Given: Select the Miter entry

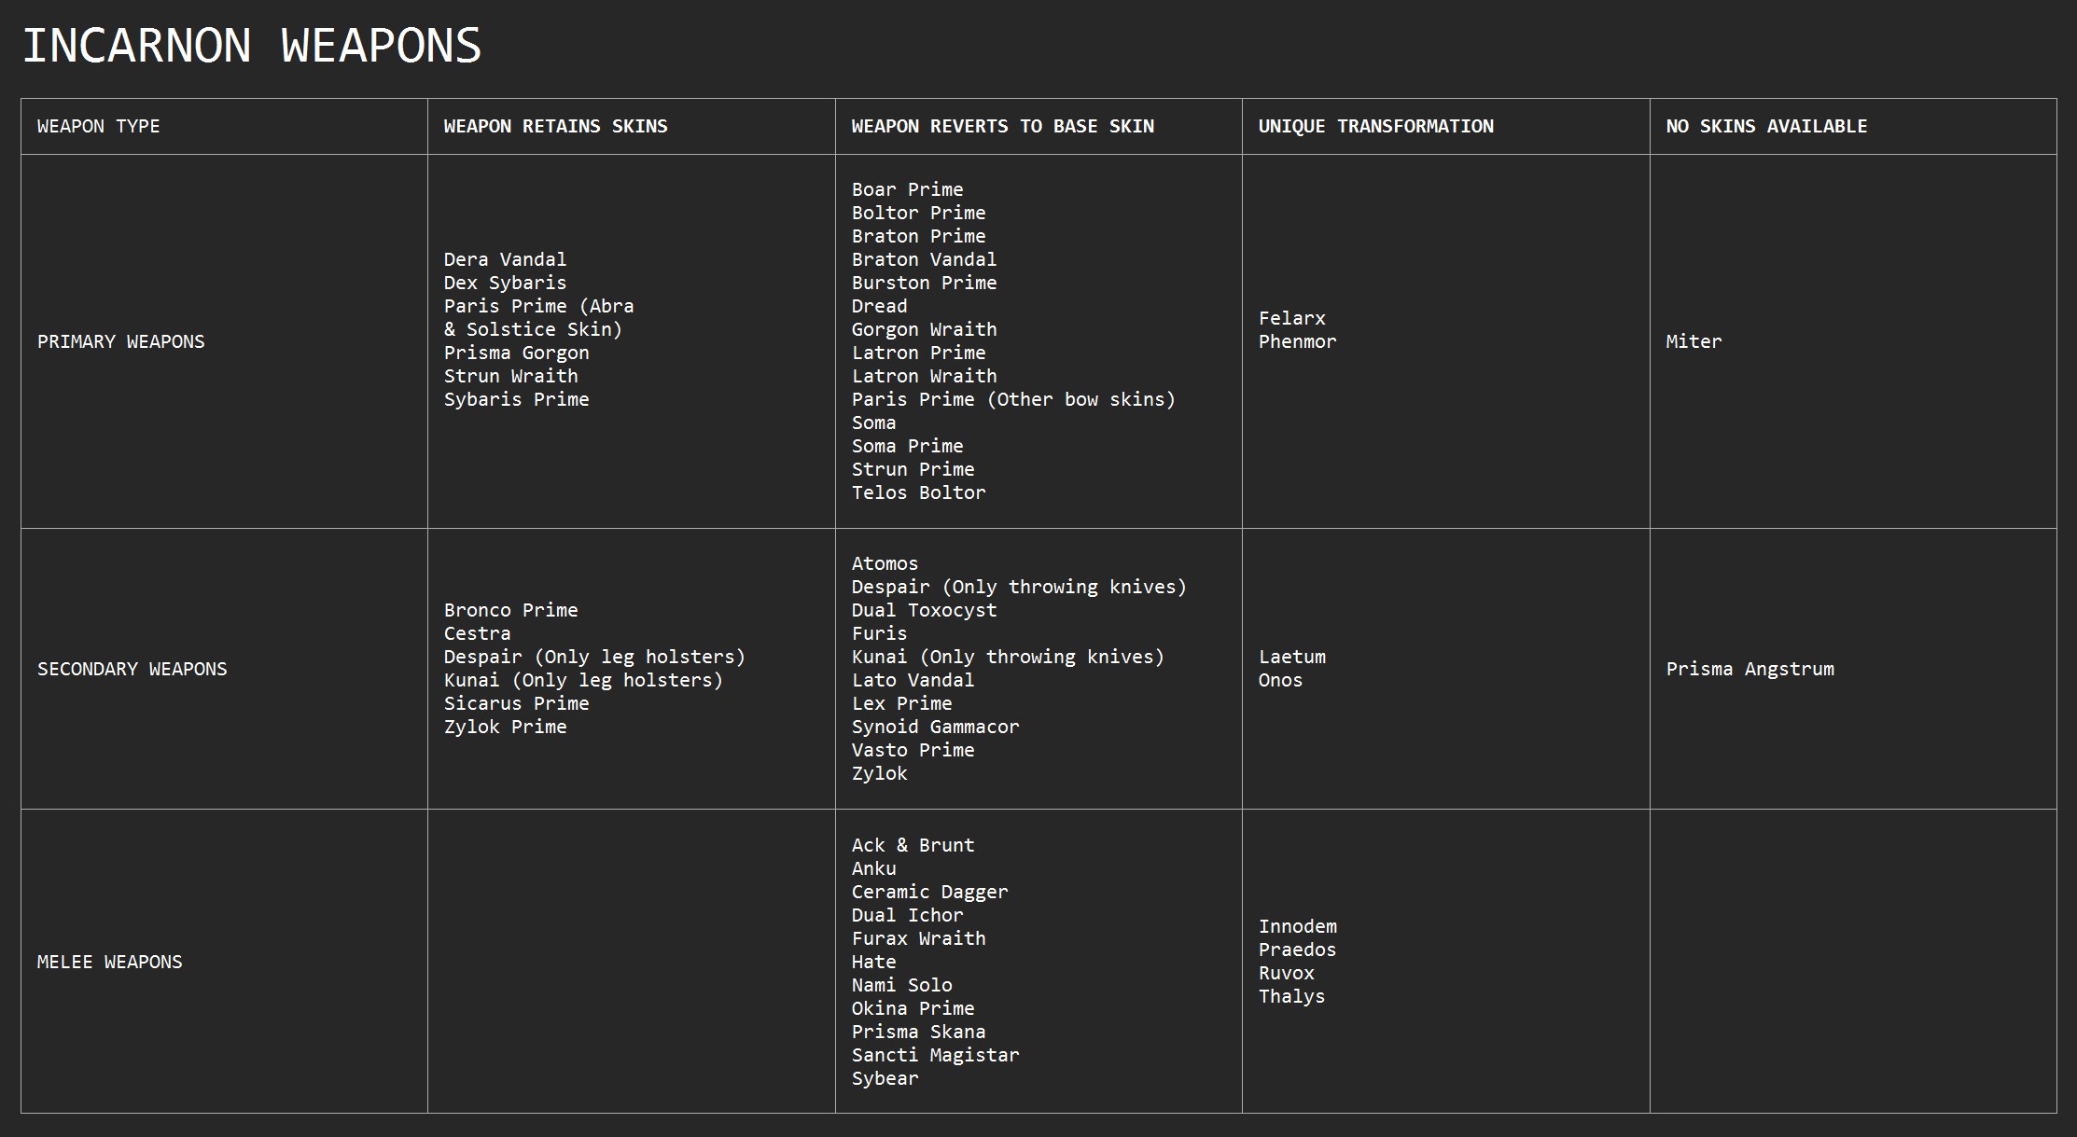Looking at the screenshot, I should point(1694,341).
